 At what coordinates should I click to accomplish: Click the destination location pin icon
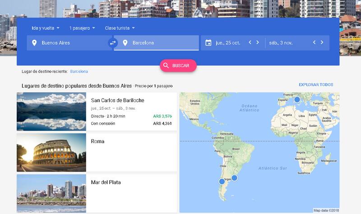coord(125,43)
